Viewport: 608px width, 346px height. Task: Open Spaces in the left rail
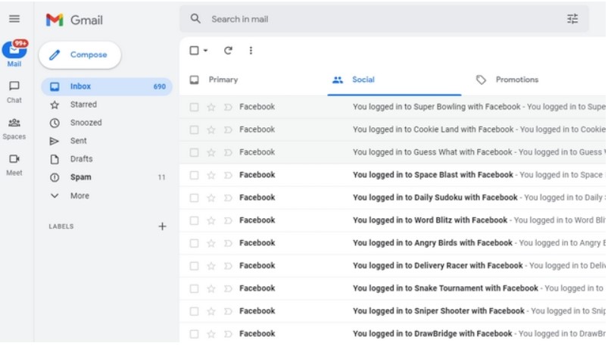click(14, 127)
